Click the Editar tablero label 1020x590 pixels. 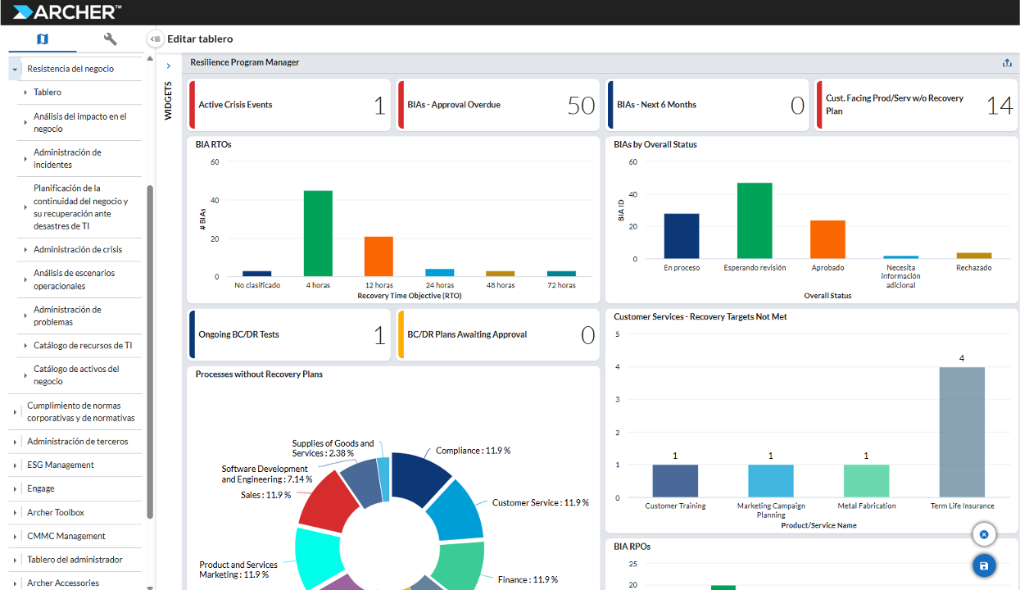(x=198, y=39)
